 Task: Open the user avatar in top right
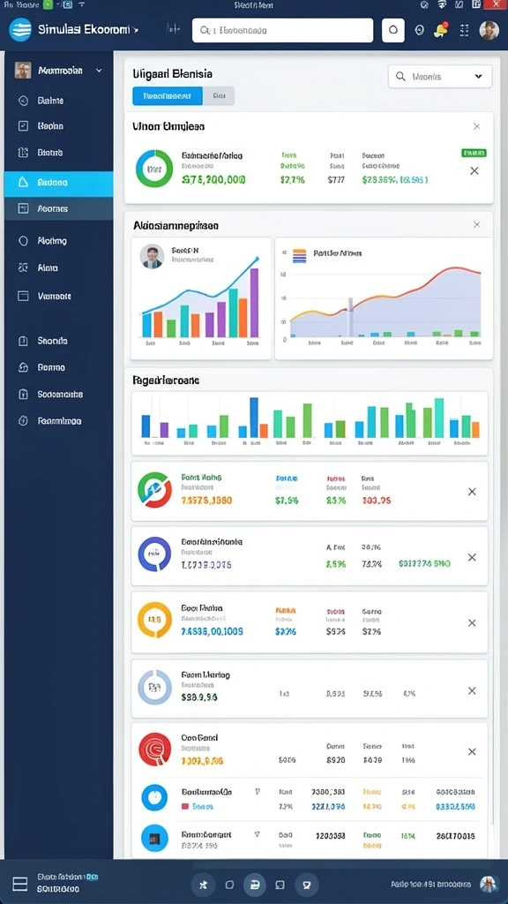click(489, 30)
